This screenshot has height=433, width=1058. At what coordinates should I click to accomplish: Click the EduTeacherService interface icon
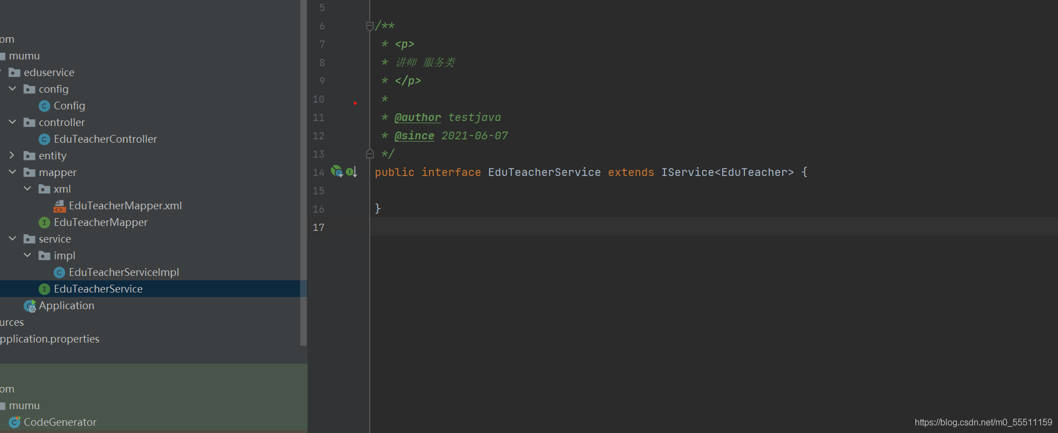44,289
